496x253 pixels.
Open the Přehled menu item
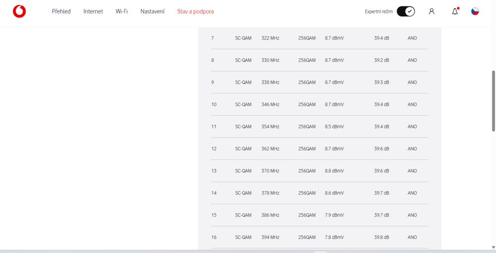coord(61,11)
